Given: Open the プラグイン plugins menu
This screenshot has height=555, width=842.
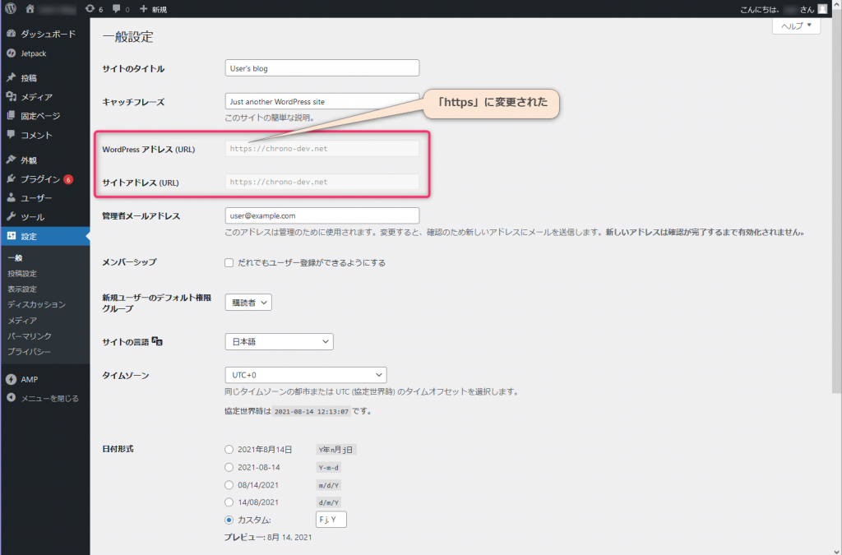Looking at the screenshot, I should (39, 179).
